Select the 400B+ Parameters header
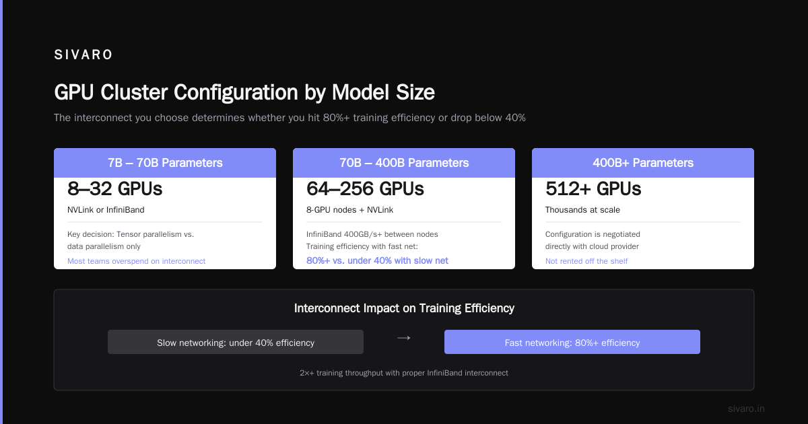The width and height of the screenshot is (808, 424). (643, 163)
